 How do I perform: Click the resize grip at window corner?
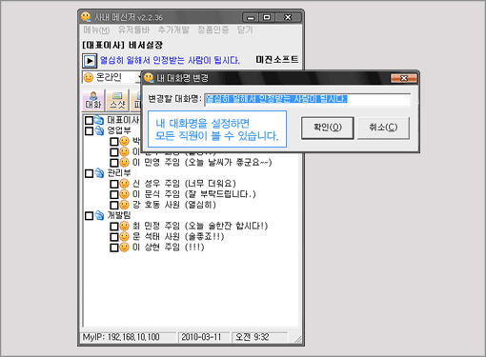[x=298, y=340]
